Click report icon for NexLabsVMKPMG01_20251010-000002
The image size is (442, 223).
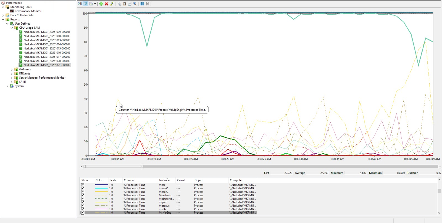pyautogui.click(x=21, y=36)
